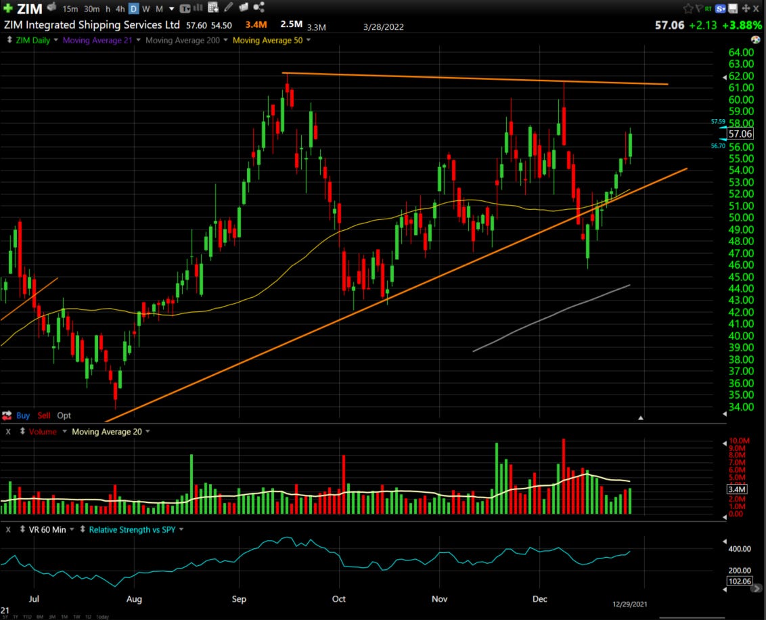766x620 pixels.
Task: Click reorder arrows beside Volume label
Action: pos(22,431)
